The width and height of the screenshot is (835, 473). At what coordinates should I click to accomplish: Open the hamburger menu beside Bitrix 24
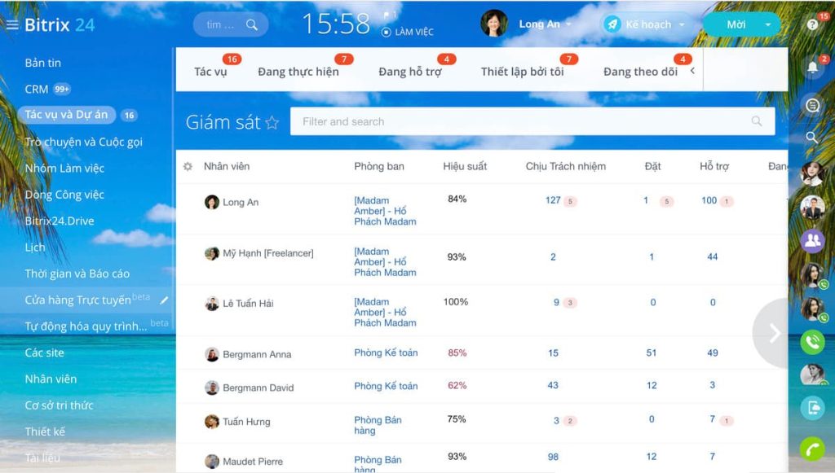(12, 24)
